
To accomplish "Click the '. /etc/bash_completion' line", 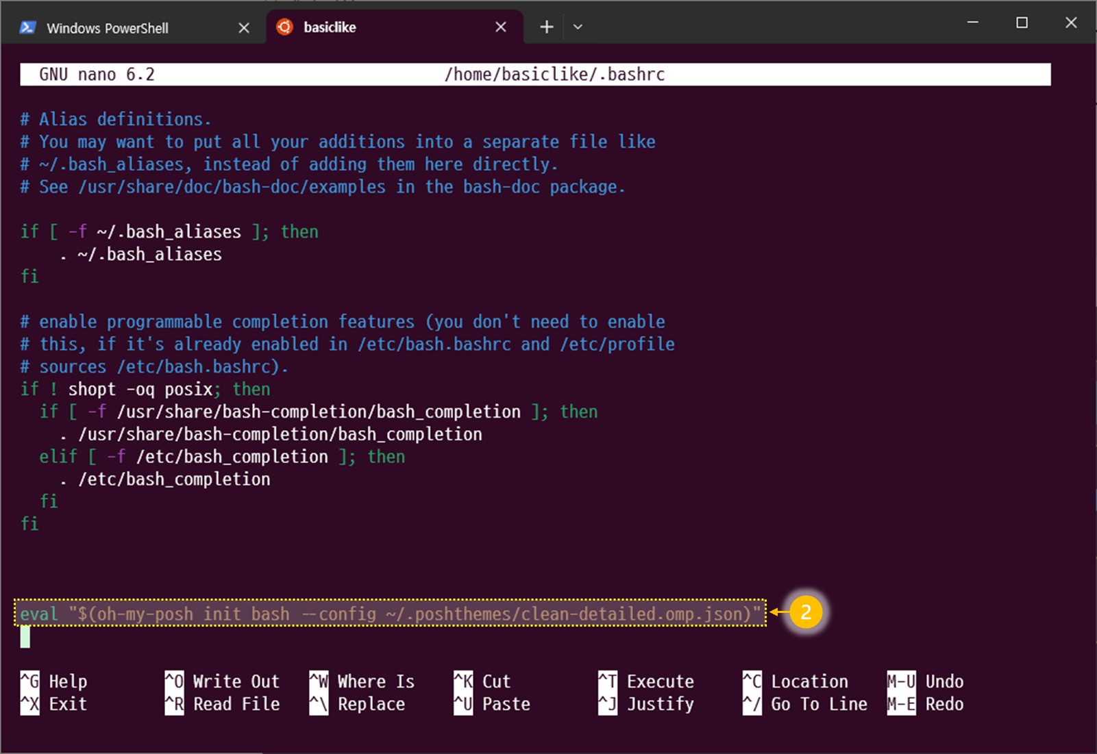I will [164, 479].
